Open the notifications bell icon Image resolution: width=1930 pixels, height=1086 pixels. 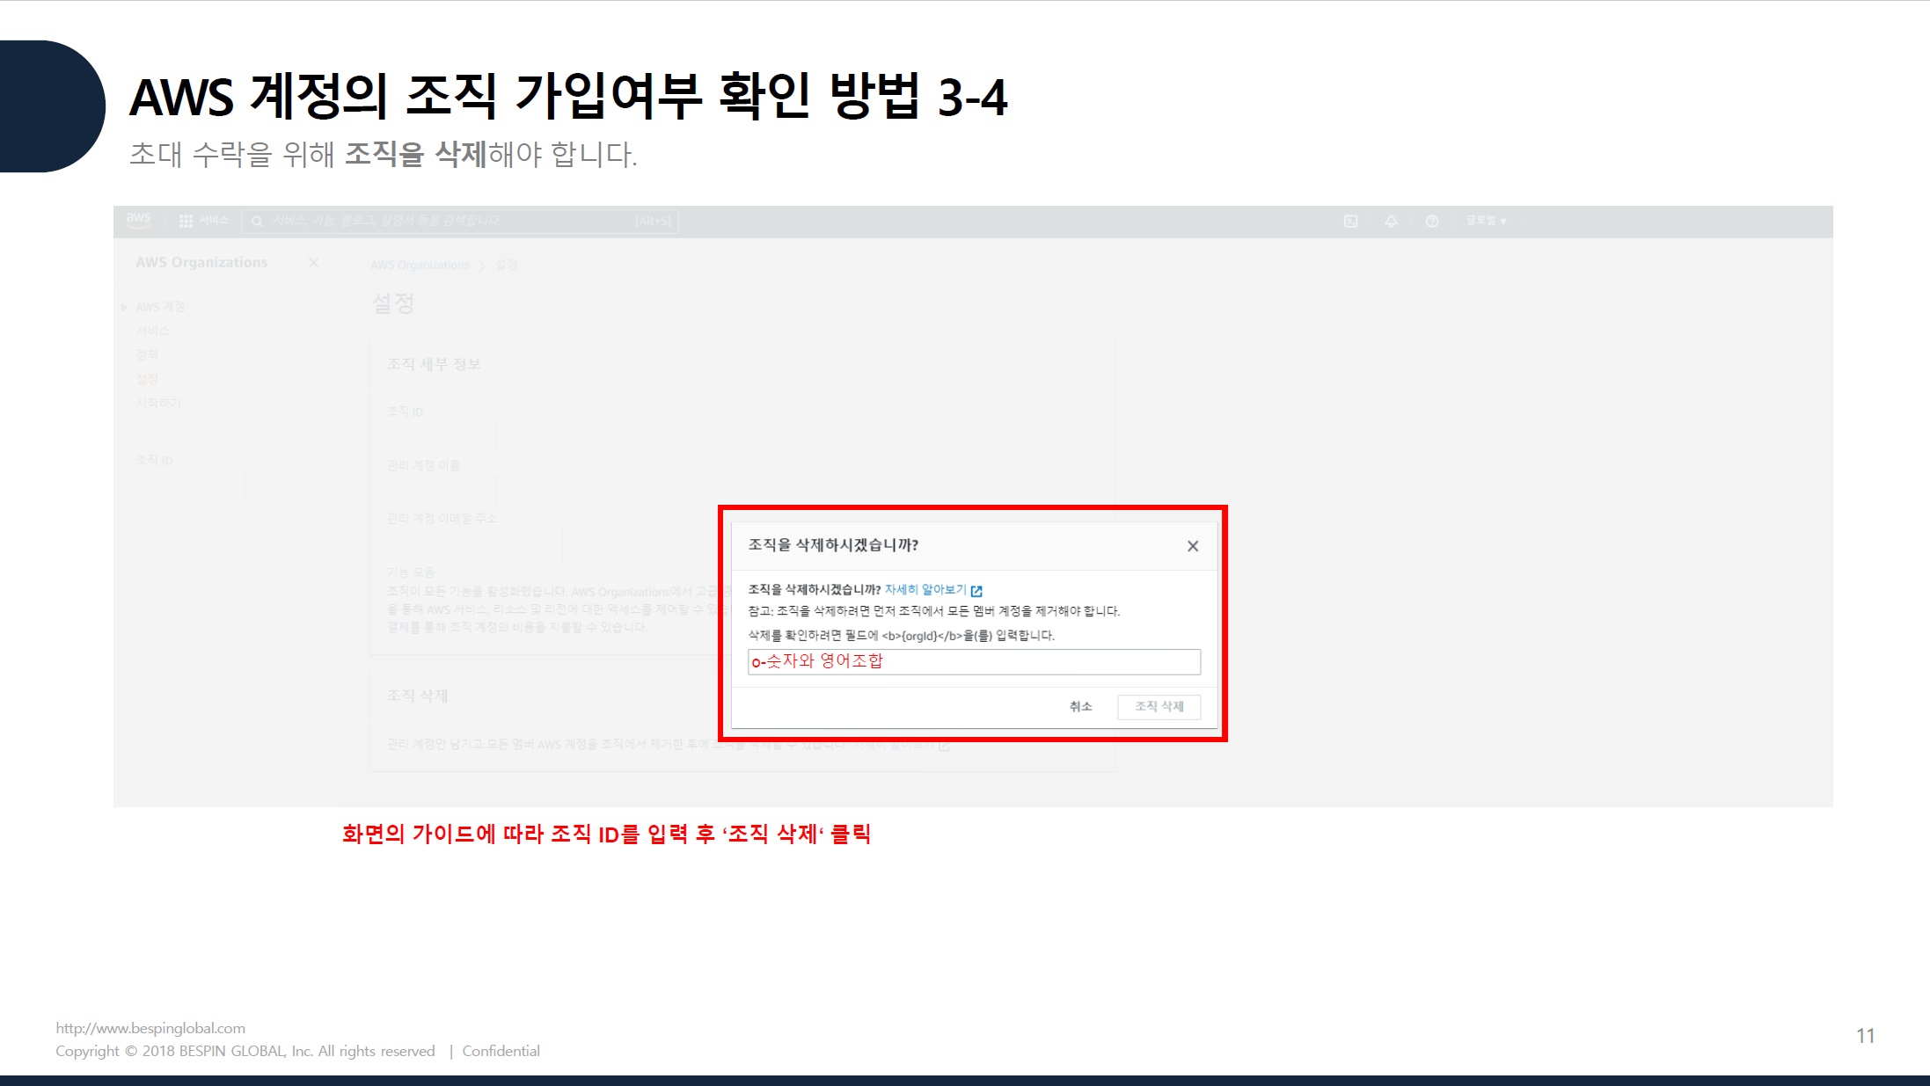click(1391, 222)
